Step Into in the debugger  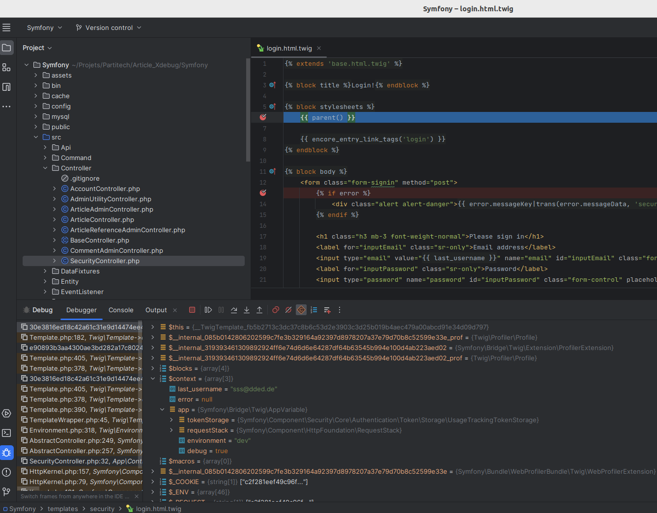tap(247, 310)
